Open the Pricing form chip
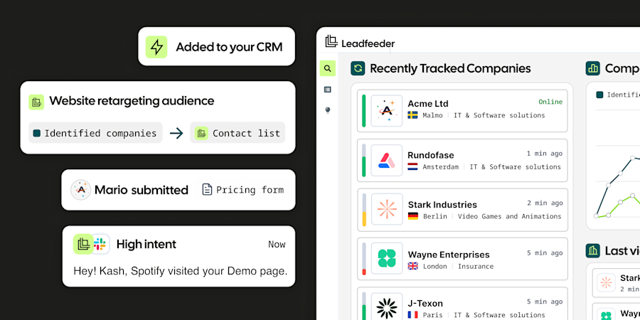The height and width of the screenshot is (320, 640). [x=243, y=189]
